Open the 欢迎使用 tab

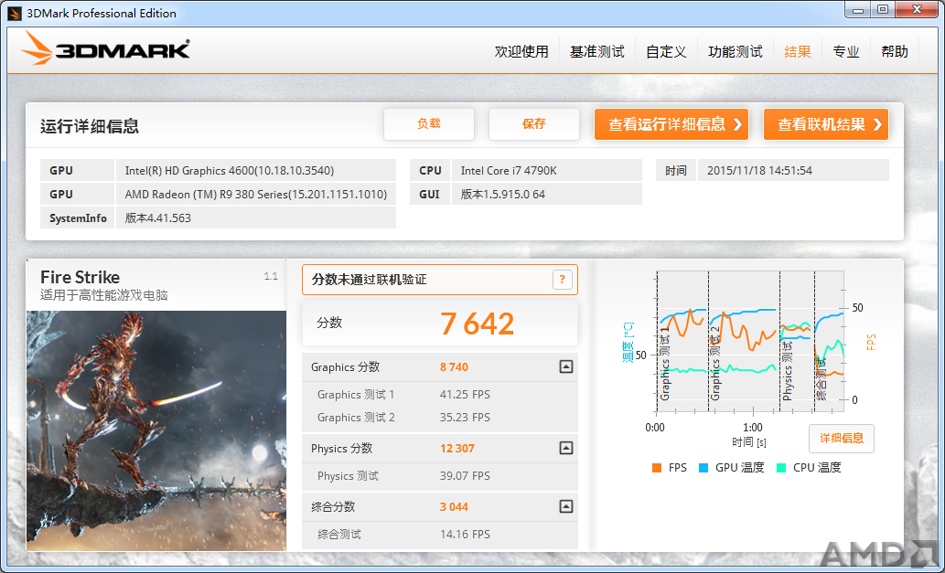click(521, 52)
